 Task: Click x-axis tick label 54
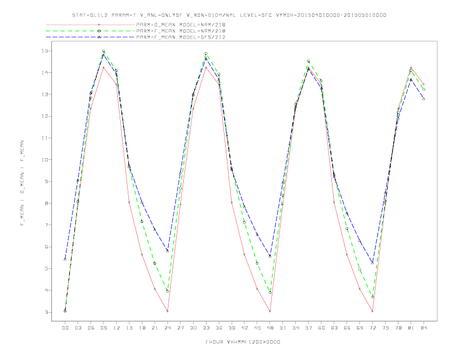point(296,328)
